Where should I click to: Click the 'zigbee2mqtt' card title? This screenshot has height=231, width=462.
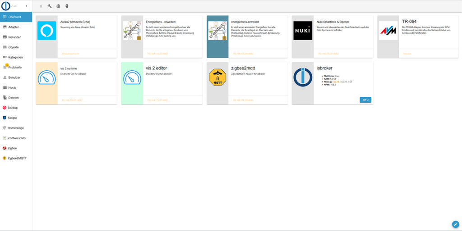pos(243,68)
